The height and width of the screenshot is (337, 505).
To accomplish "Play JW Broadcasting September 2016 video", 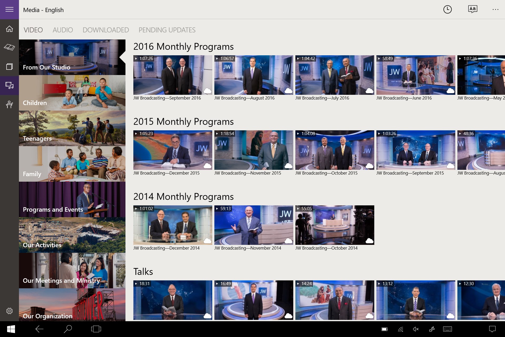I will [173, 75].
